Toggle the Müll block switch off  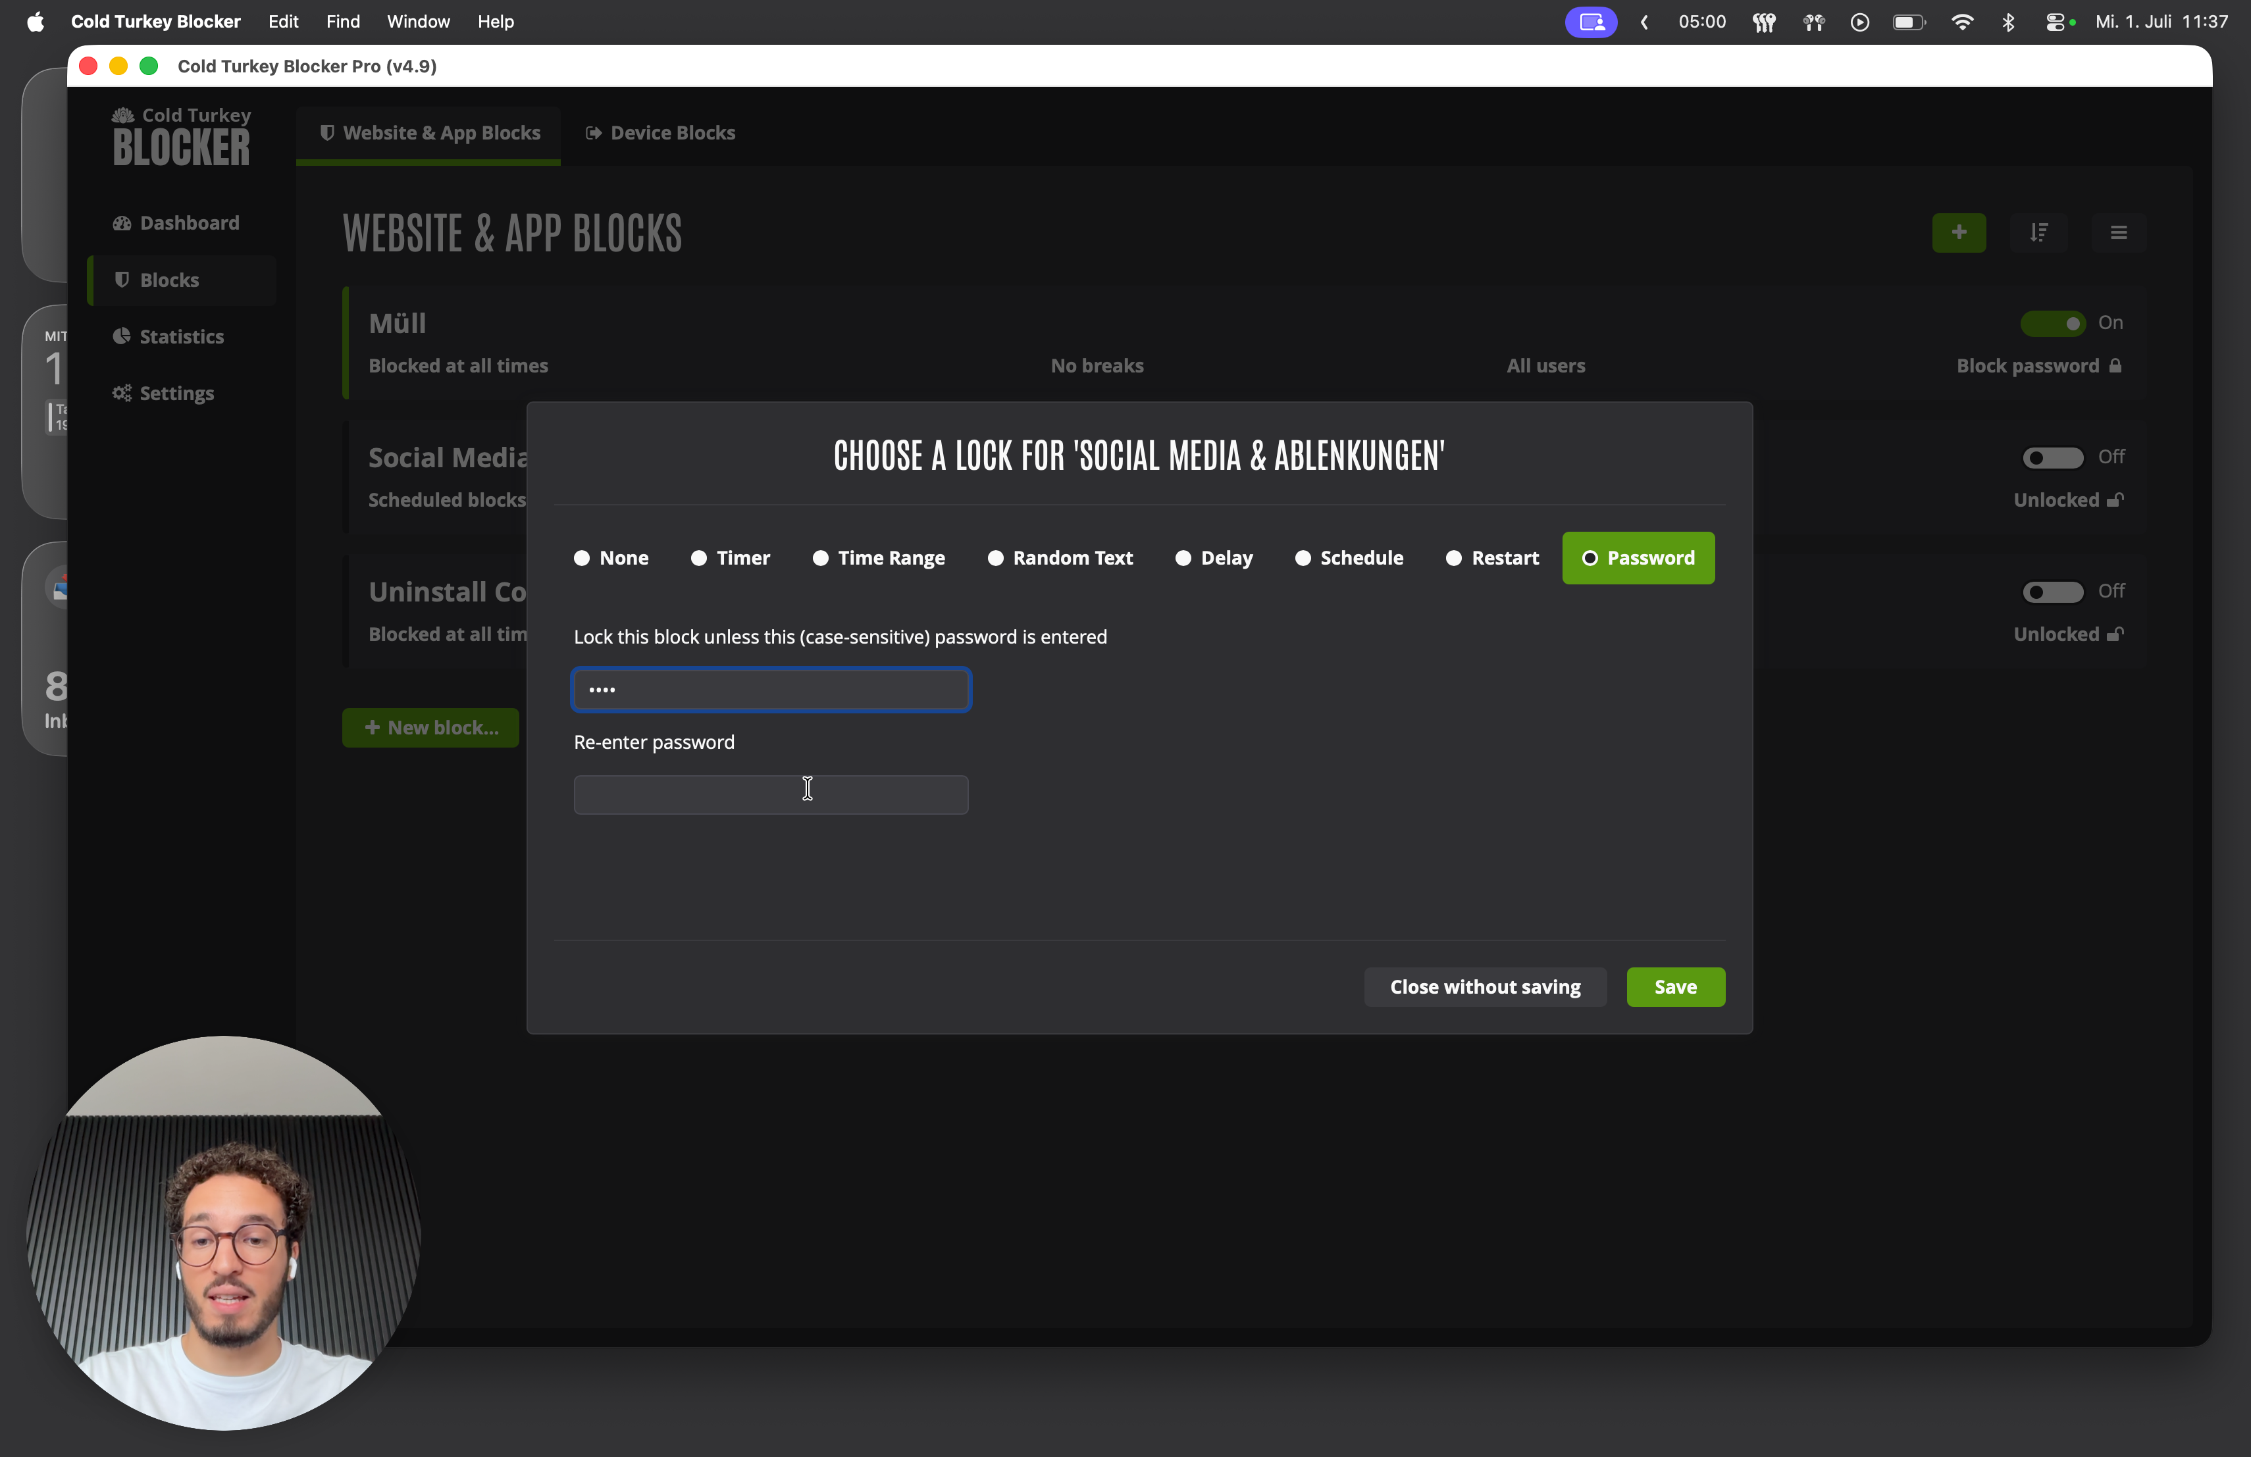(x=2052, y=323)
